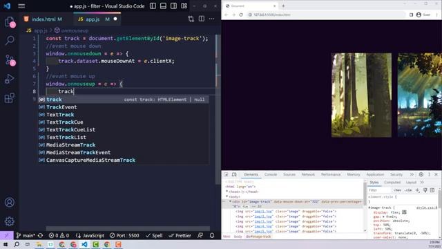Screen dimensions: 442x249
Task: Toggle DevTools device toolbar icon
Action: [234, 174]
